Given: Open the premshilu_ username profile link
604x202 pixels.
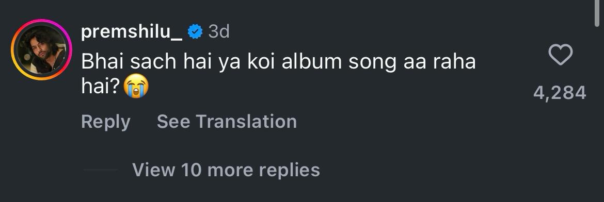Looking at the screenshot, I should (132, 32).
